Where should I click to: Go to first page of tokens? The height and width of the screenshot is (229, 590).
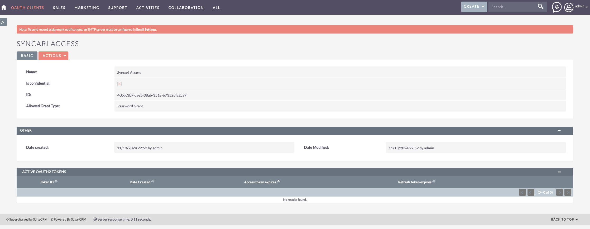(522, 192)
